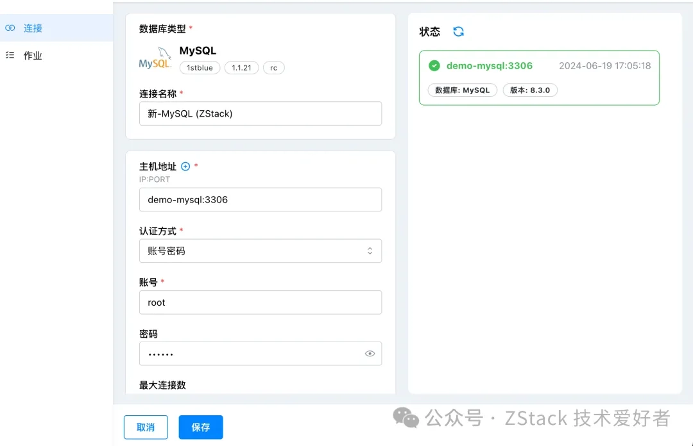Click the rc release tag
Screen dimensions: 693x446
point(273,67)
